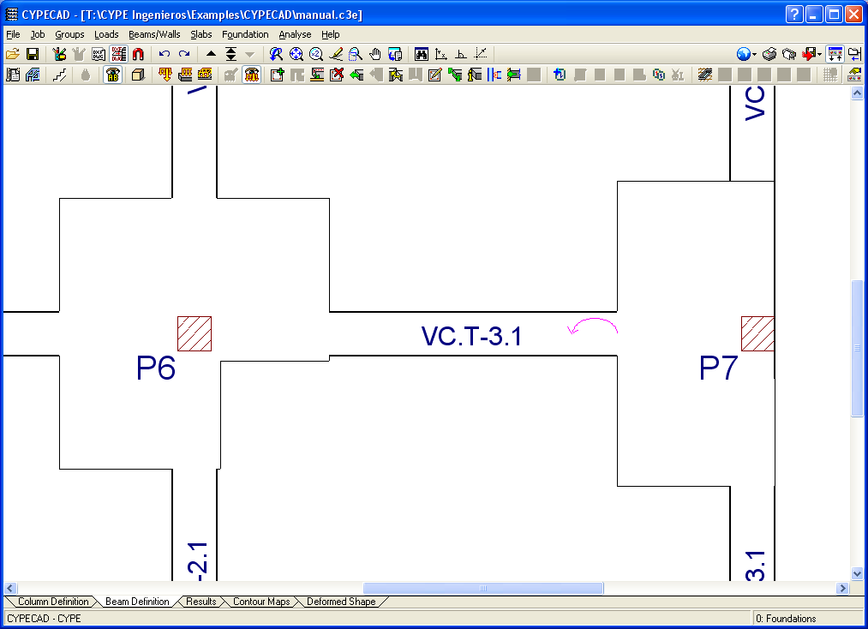Go up one group with black triangle
The width and height of the screenshot is (868, 629).
point(211,54)
